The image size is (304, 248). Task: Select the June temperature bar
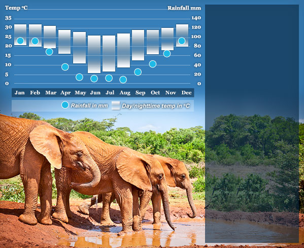point(94,54)
